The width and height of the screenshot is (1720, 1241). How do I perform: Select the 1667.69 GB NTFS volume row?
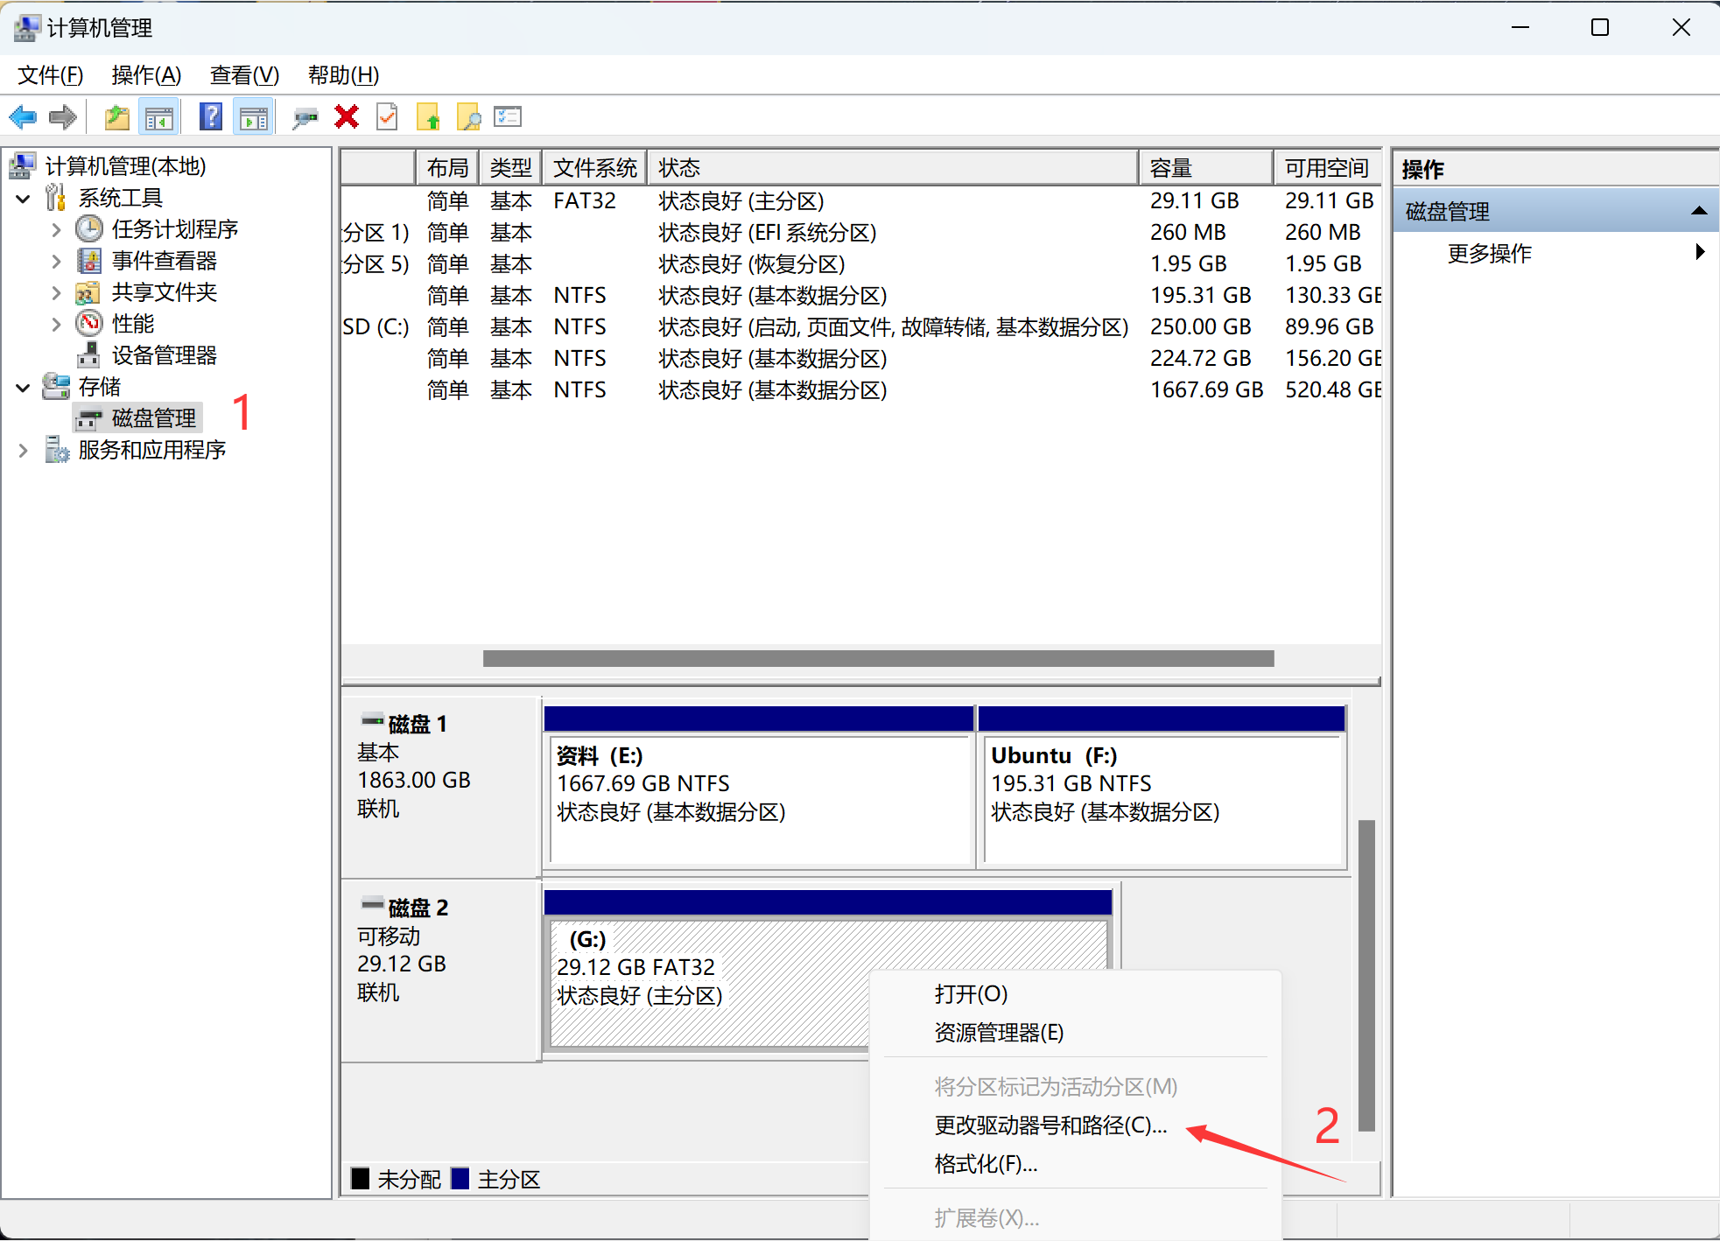861,390
